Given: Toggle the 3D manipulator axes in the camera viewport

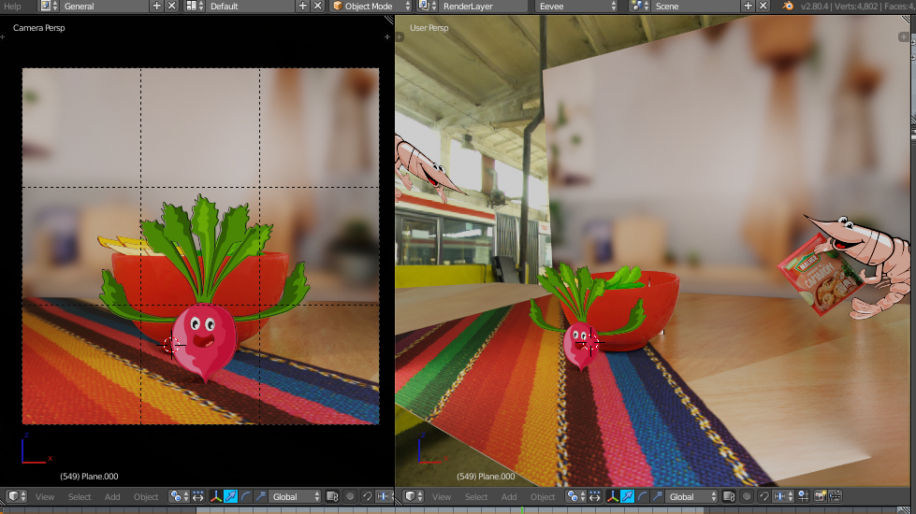Looking at the screenshot, I should click(215, 496).
